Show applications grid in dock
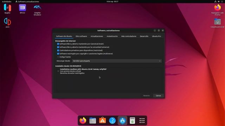Screen dimensions: 225x126 [142, 120]
